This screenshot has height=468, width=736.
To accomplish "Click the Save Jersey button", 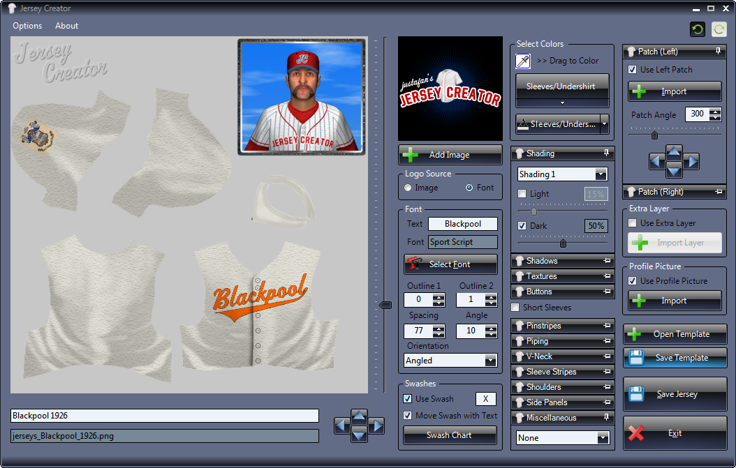I will click(675, 394).
